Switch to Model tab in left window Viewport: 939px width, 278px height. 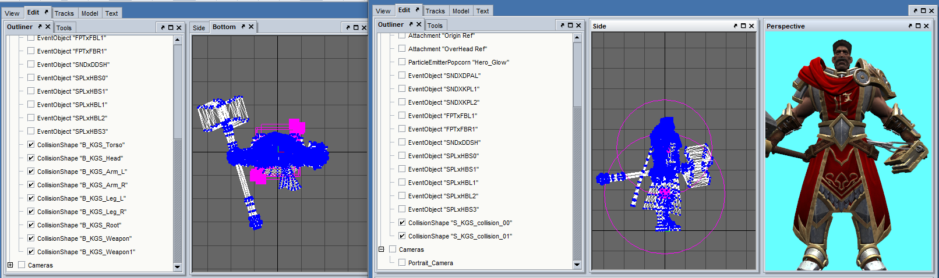(x=90, y=13)
